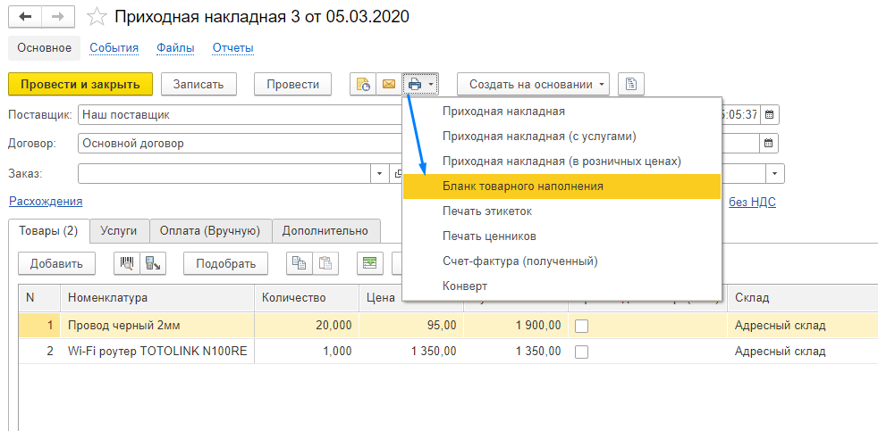
Task: Click into the Поставщик field
Action: 241,114
